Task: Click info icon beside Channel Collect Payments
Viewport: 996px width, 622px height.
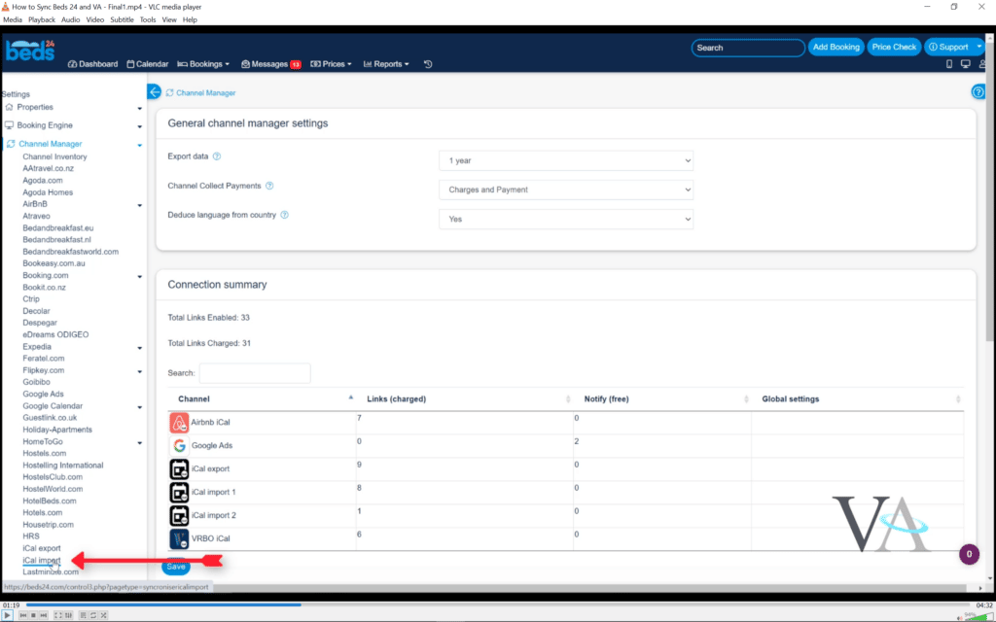Action: [269, 186]
